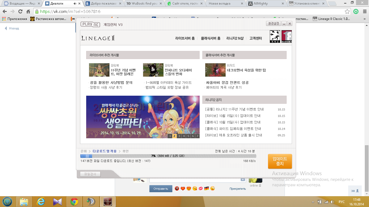
Task: Open the 뱀피릭 스타일 외형 정보 공유 post
Action: (167, 87)
